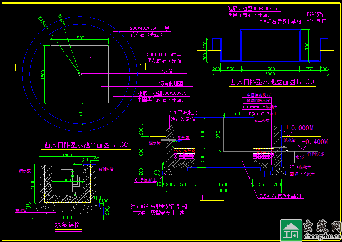Select the R1500 radius dimension
The height and width of the screenshot is (242, 342).
coord(42,22)
